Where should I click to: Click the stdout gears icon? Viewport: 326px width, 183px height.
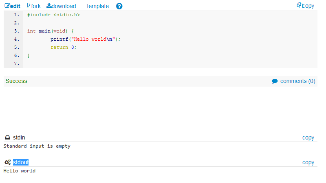(x=7, y=163)
